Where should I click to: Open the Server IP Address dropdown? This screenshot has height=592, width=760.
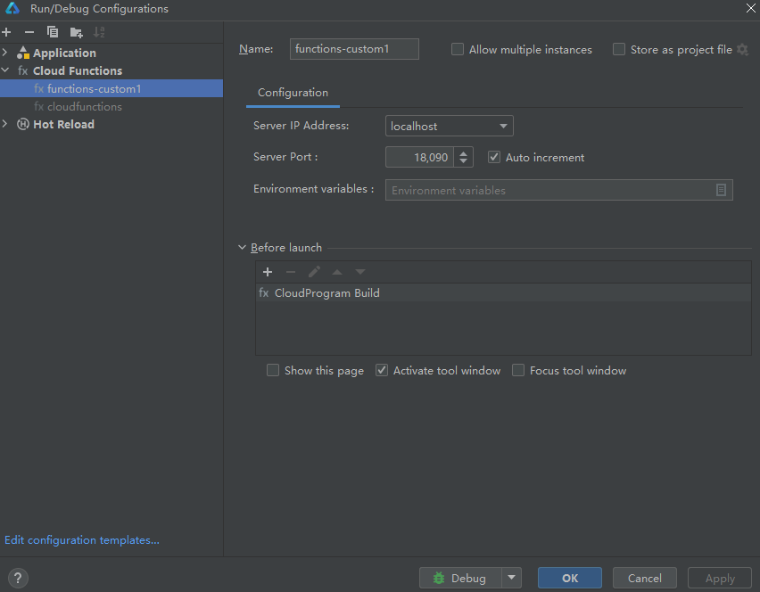tap(449, 127)
